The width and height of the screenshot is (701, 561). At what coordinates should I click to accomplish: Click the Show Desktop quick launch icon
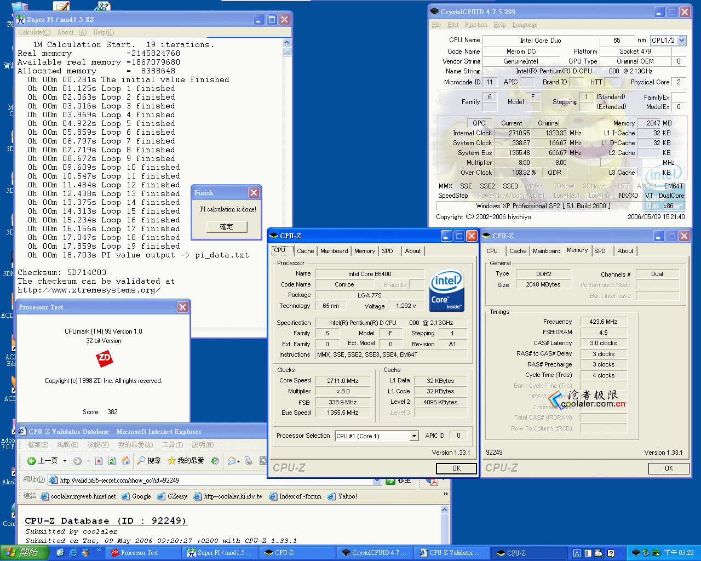pos(61,553)
